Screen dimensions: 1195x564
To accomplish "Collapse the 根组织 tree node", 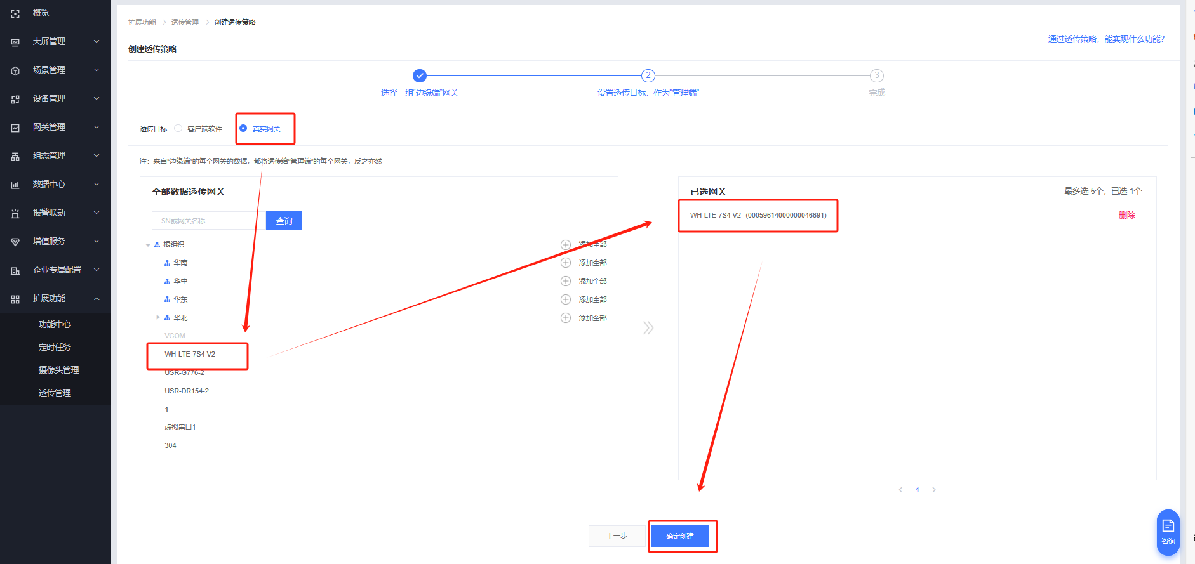I will point(148,245).
